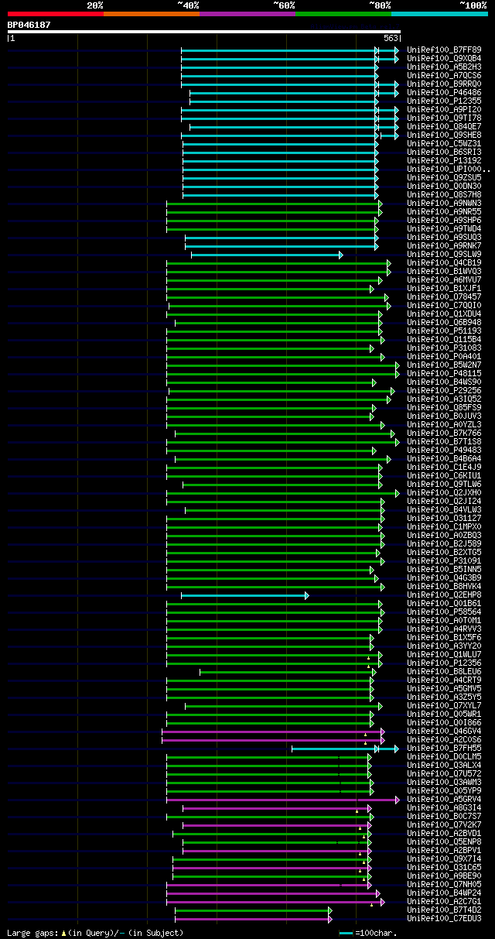Click the white query length bar 1 to 563
The image size is (495, 939).
203,32
